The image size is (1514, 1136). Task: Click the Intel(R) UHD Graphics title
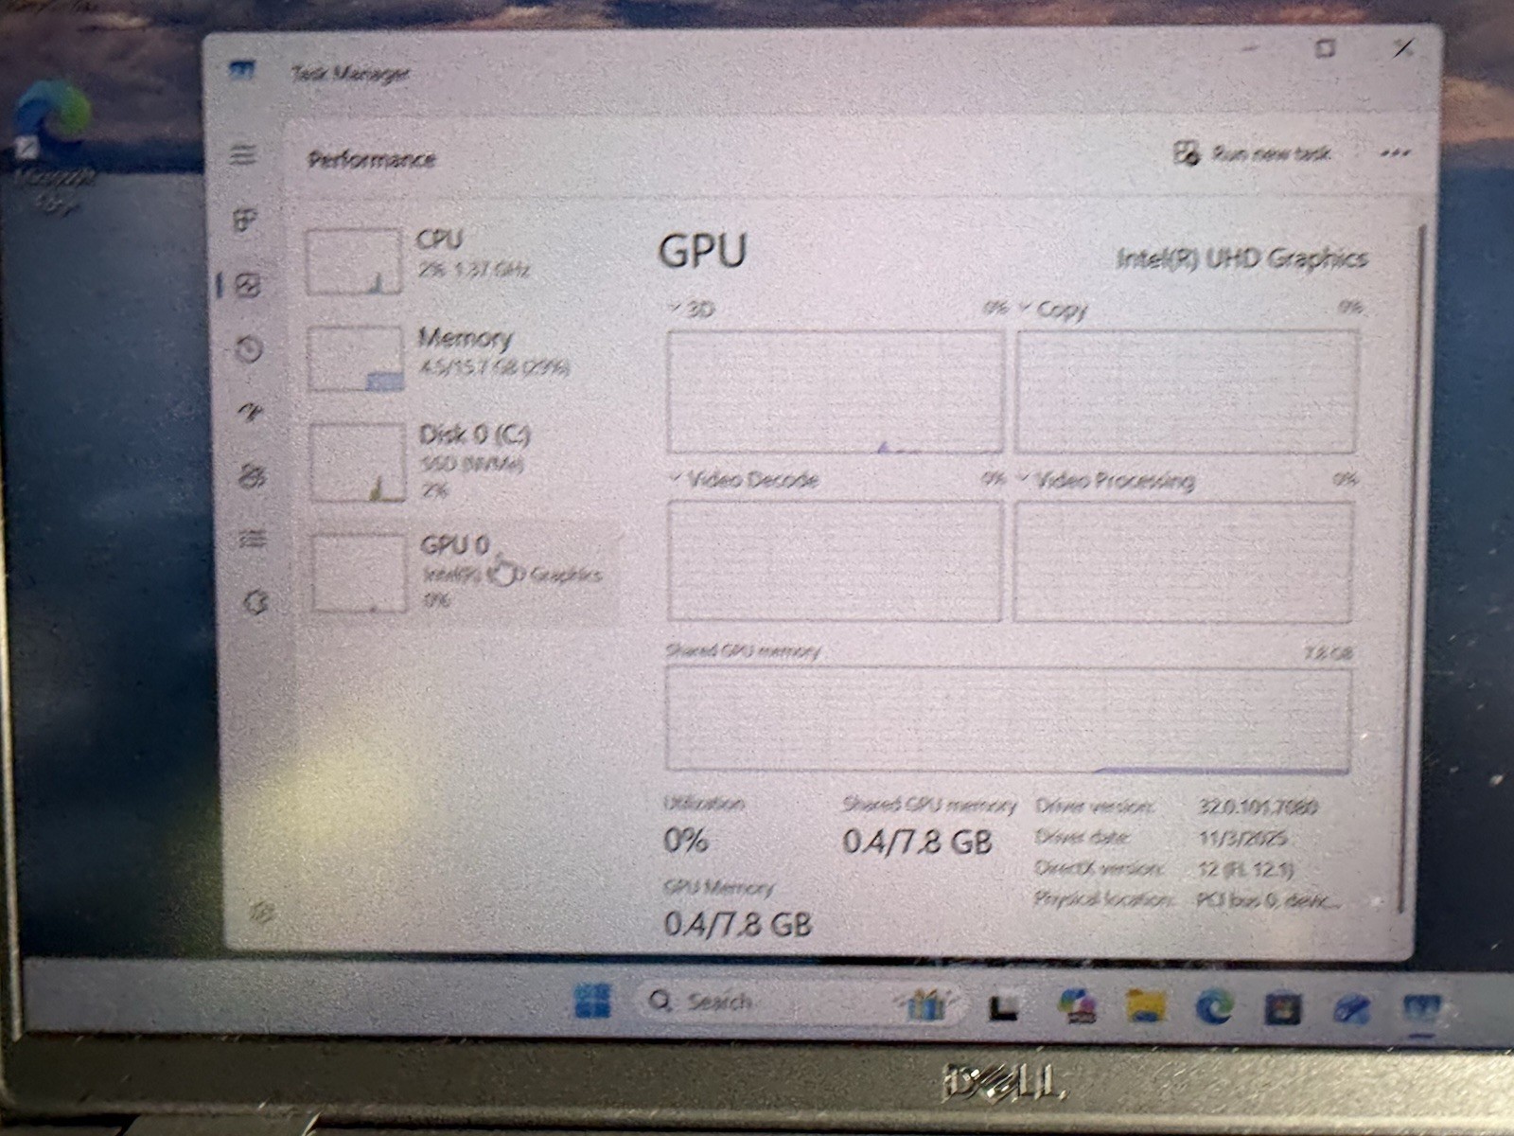1241,258
